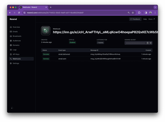Open browser profile avatar
Screen dimensions: 165x122
click(151, 13)
